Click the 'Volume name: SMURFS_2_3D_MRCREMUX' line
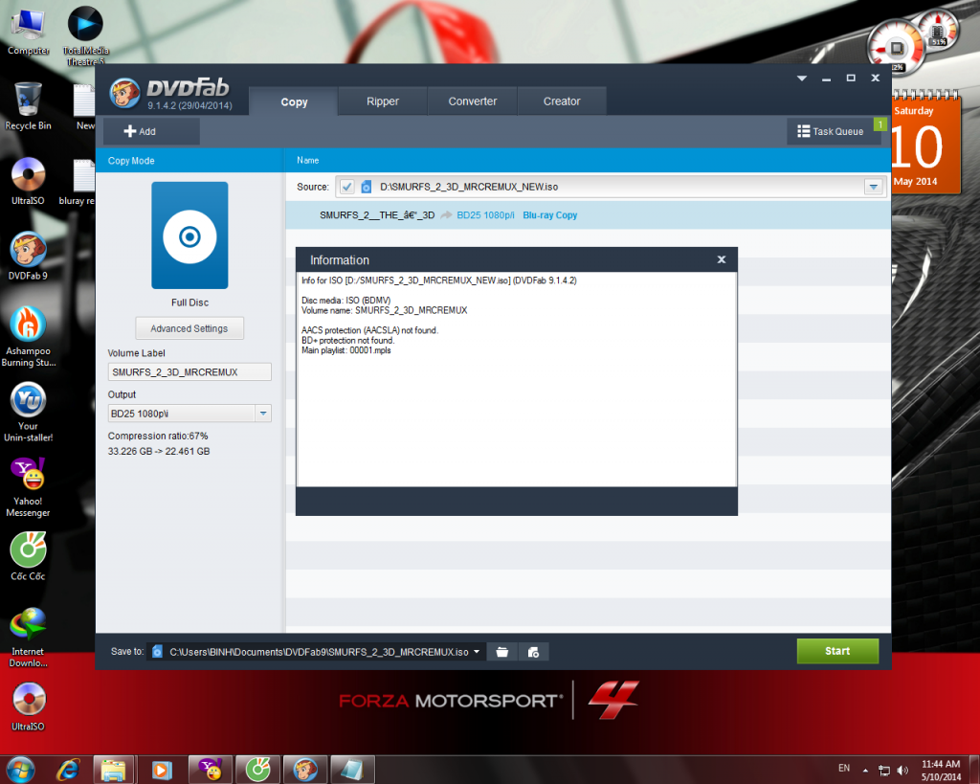 pos(385,311)
